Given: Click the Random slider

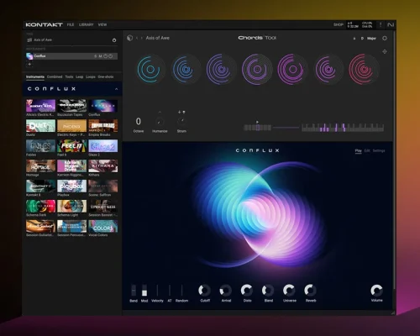Looking at the screenshot, I should (x=181, y=291).
